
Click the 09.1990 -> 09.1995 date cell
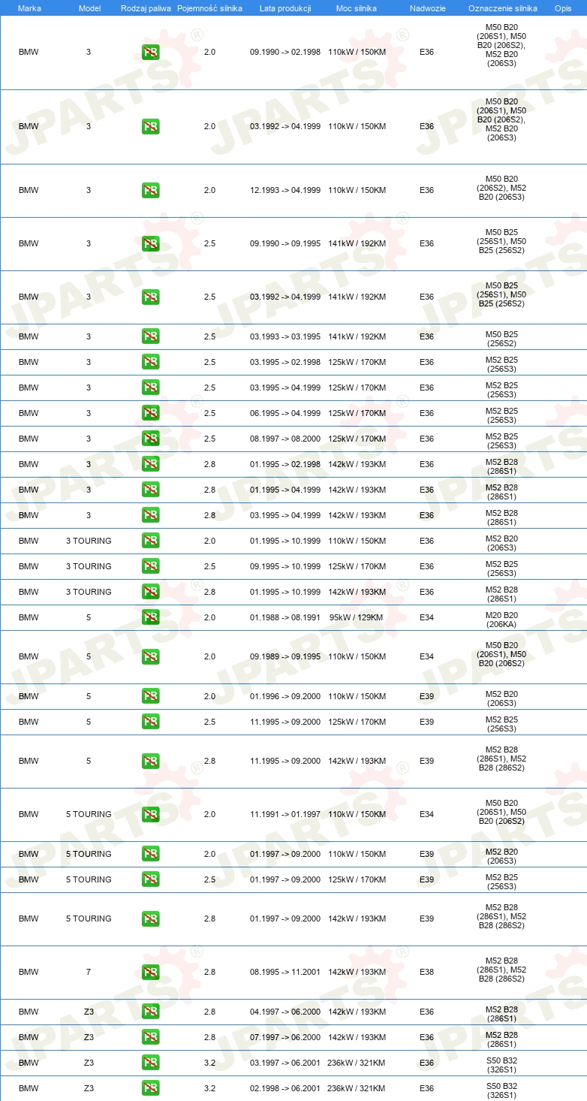pyautogui.click(x=285, y=243)
